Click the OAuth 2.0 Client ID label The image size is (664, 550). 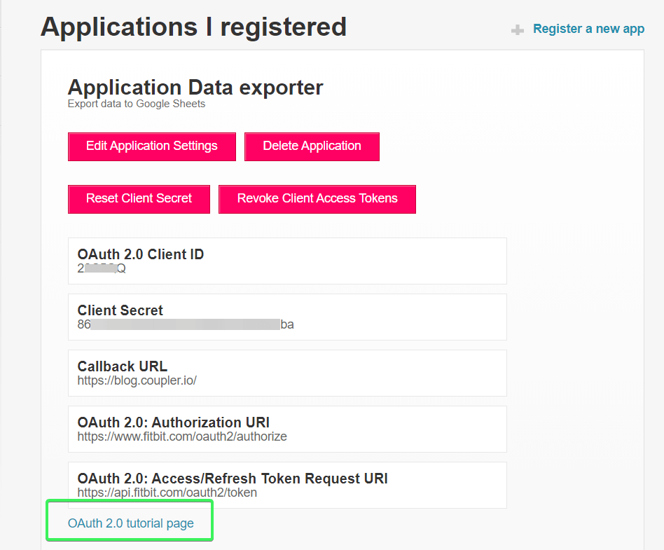click(x=141, y=254)
